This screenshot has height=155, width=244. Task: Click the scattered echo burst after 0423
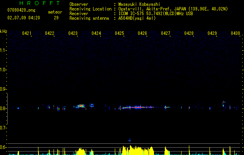(x=80, y=106)
